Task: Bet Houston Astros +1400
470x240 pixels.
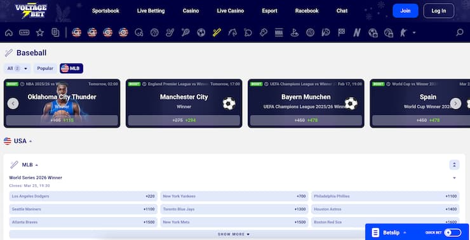Action: click(x=385, y=209)
